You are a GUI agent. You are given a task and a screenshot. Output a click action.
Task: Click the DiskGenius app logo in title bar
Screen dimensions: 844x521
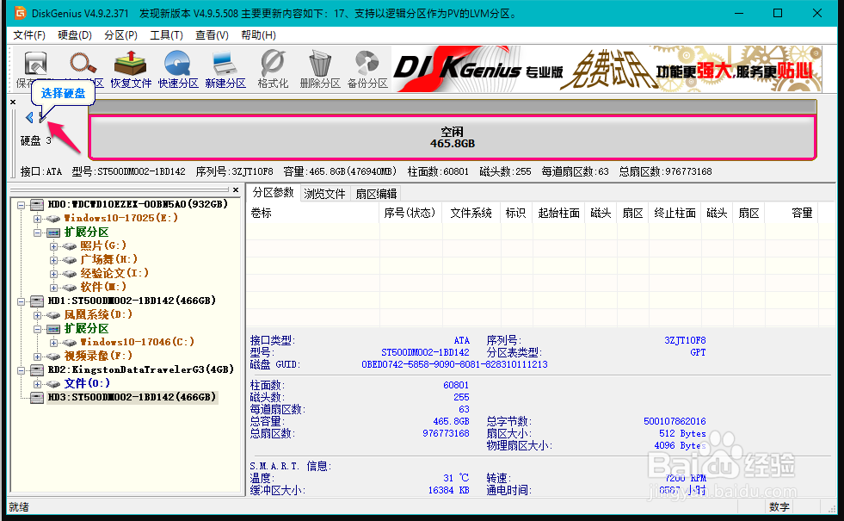pyautogui.click(x=20, y=13)
